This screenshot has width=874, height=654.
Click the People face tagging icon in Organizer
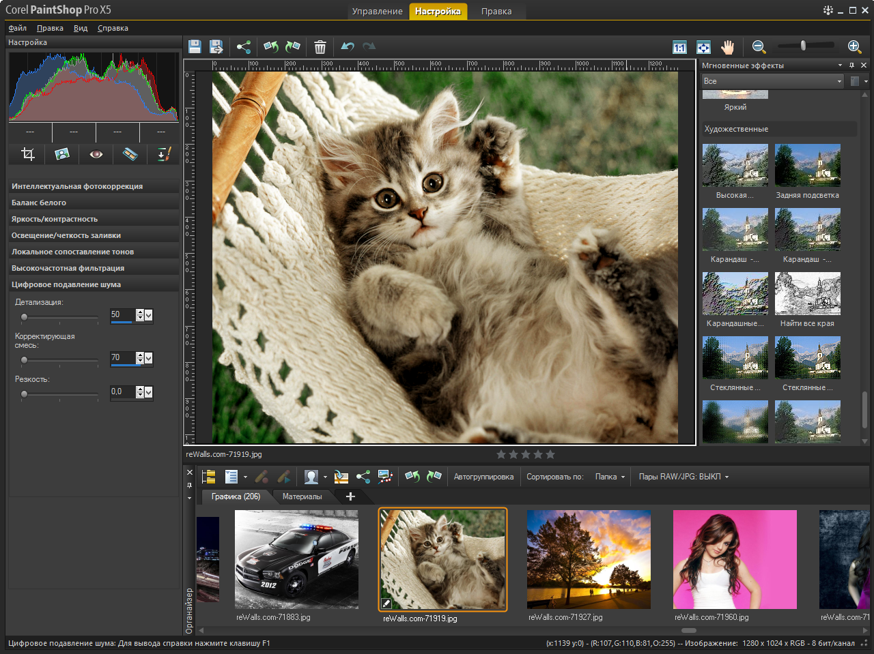coord(311,477)
